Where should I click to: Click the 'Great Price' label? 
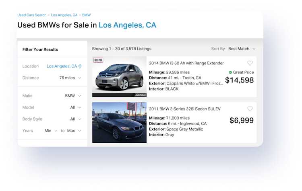click(243, 72)
